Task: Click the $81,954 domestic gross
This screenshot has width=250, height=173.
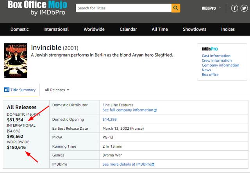Action: point(15,120)
